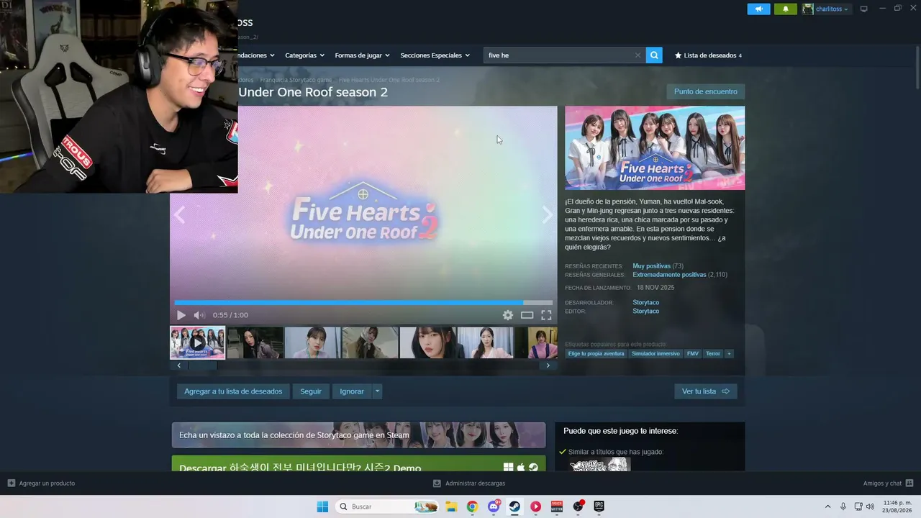This screenshot has height=518, width=921.
Task: Open network and volume quick settings
Action: [x=864, y=506]
